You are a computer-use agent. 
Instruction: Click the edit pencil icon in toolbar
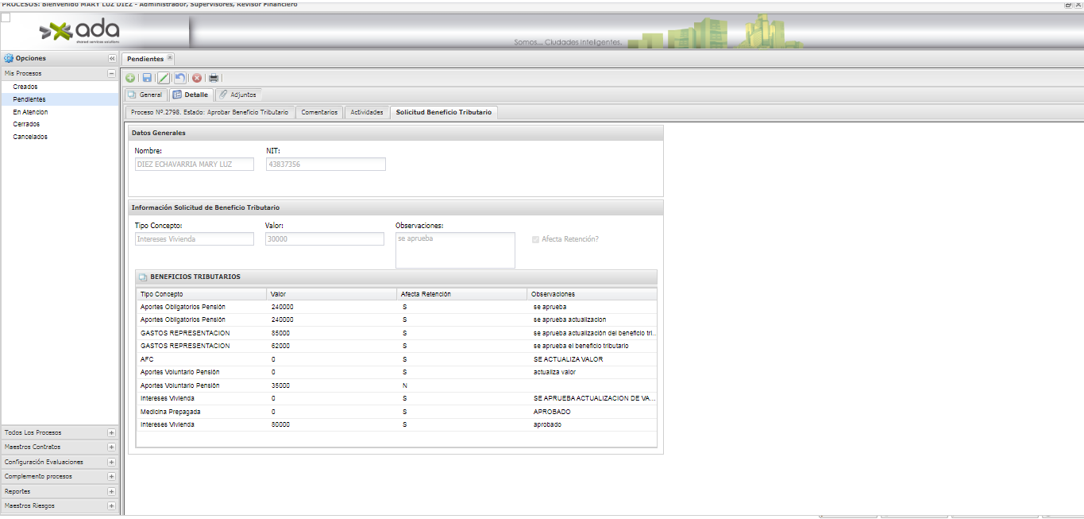point(164,78)
